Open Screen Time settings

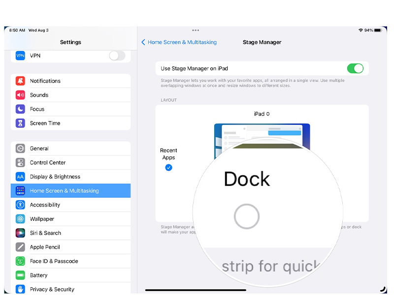pos(70,123)
